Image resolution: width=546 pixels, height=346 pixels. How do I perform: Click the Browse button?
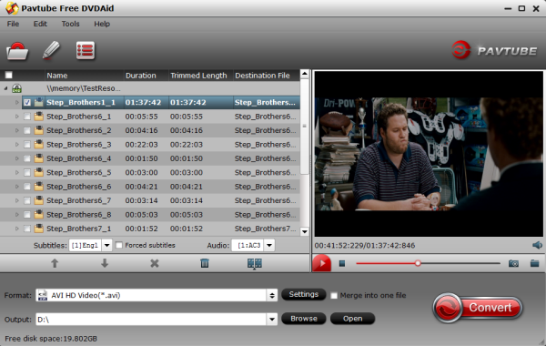[304, 319]
